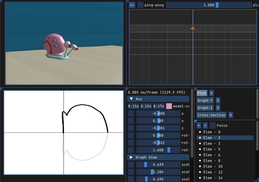Close the Graph-Z tab with X
259x182 pixels.
click(x=218, y=108)
